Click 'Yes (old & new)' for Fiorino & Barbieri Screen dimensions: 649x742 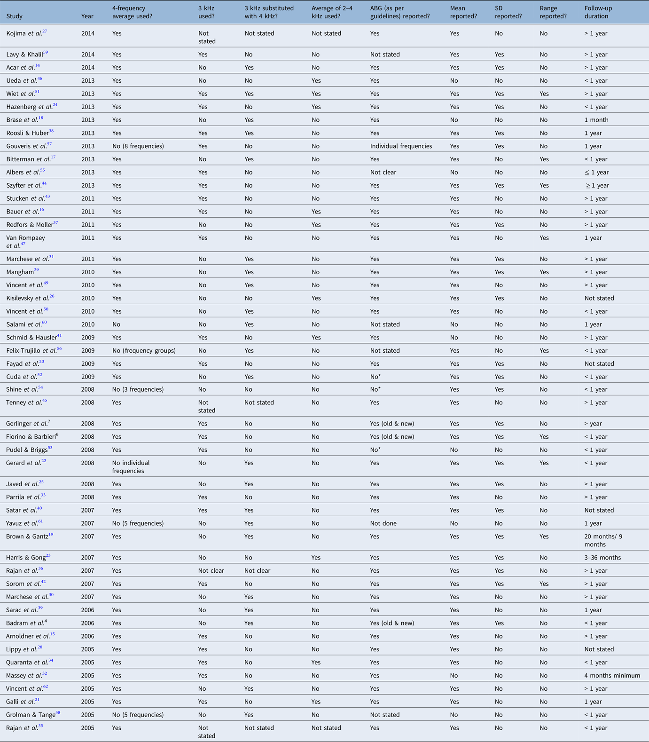pos(392,437)
